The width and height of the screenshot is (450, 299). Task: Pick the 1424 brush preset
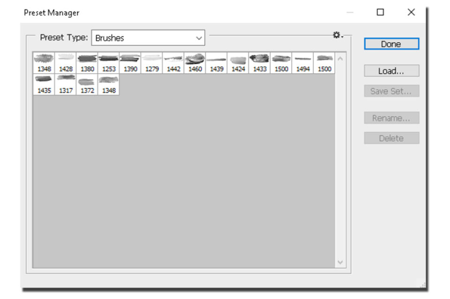pos(238,63)
